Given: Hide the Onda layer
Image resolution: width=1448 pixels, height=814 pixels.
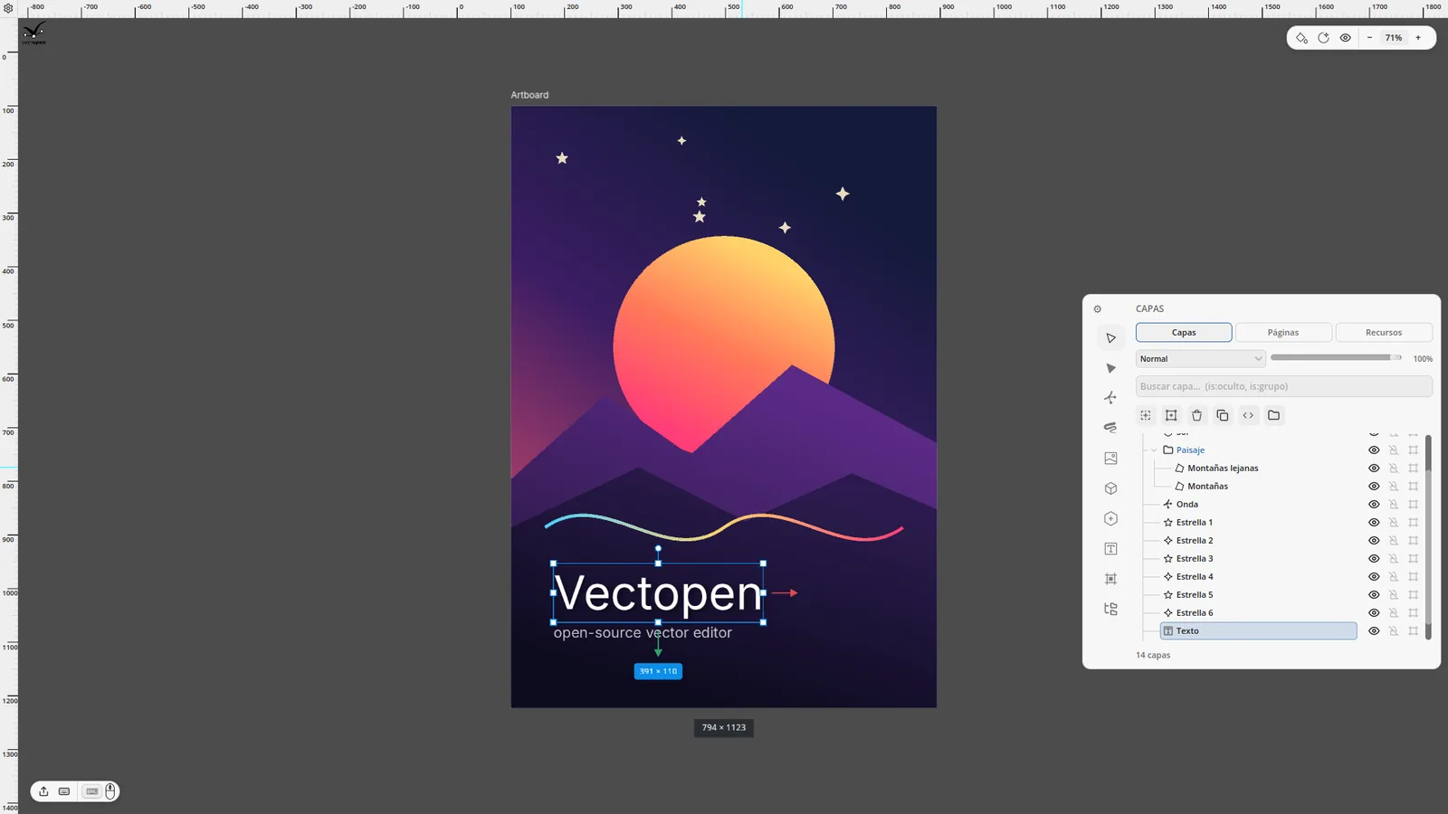Looking at the screenshot, I should coord(1374,505).
